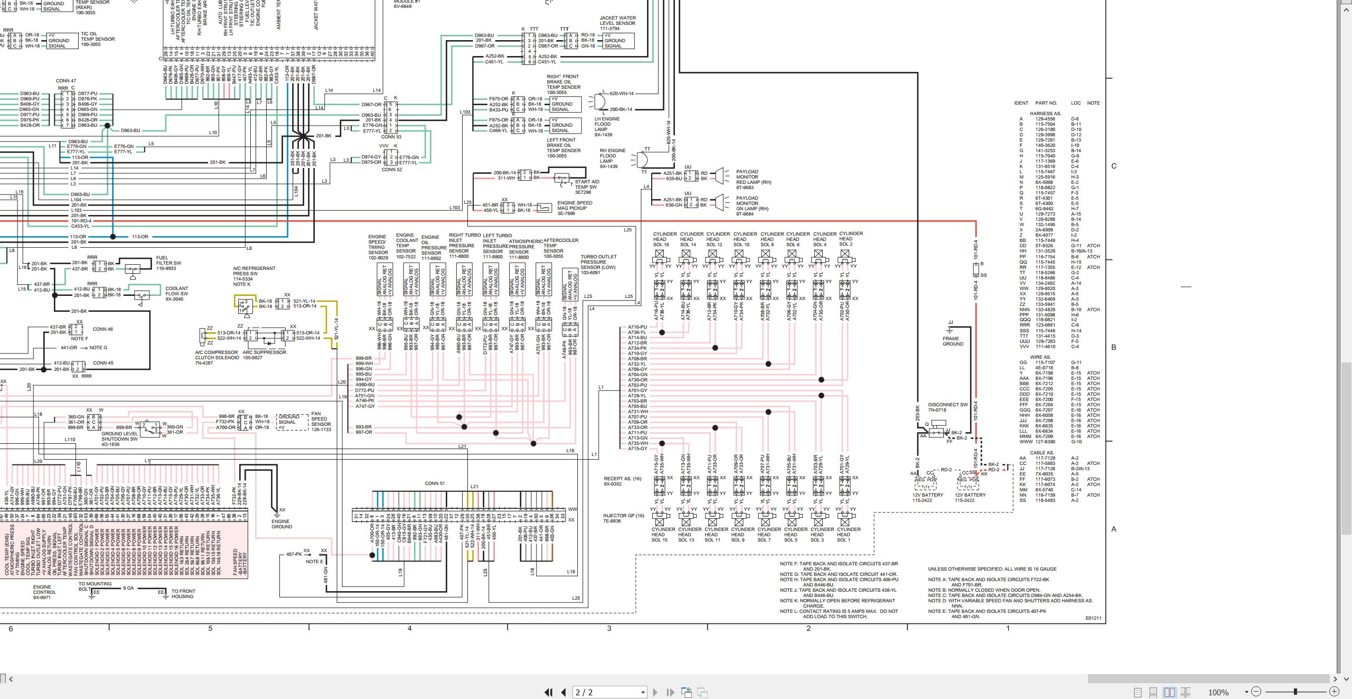1352x699 pixels.
Task: Click the drawing number E01211
Action: pos(1093,618)
